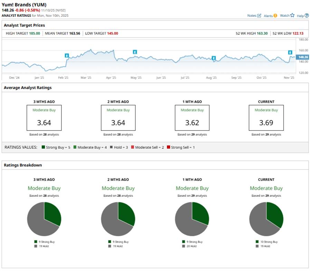Click the 20 Hold legend under 1 Mth Ago pie
312x271 pixels.
click(190, 246)
